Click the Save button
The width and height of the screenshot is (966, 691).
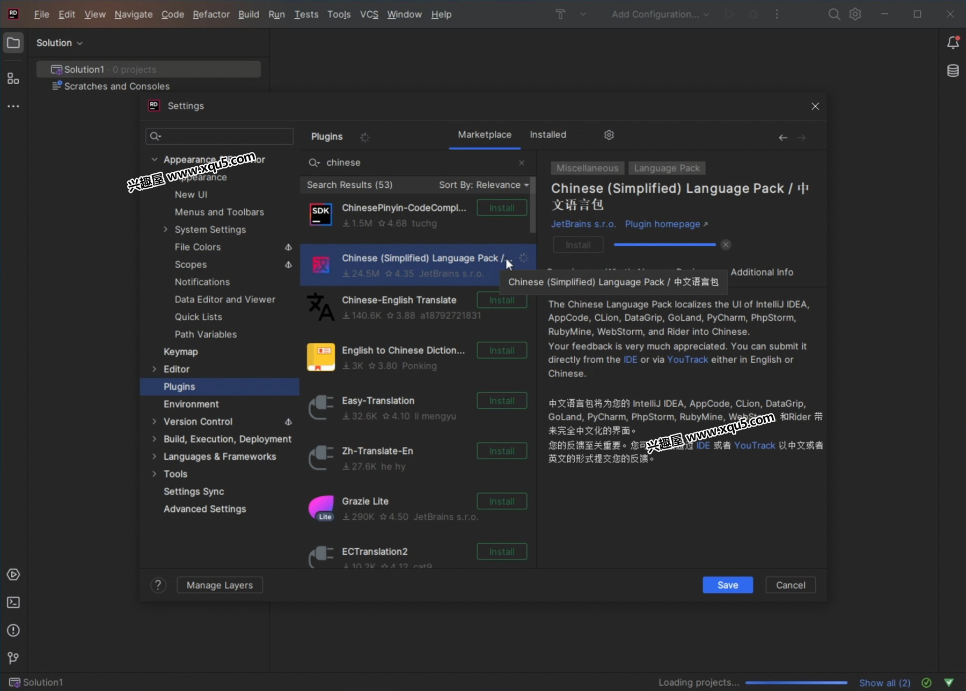(727, 585)
